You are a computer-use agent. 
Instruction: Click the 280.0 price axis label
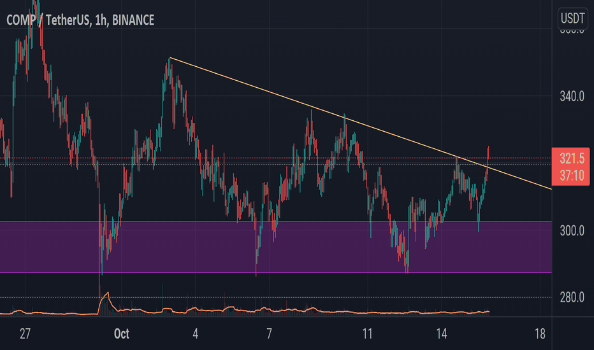pyautogui.click(x=572, y=297)
